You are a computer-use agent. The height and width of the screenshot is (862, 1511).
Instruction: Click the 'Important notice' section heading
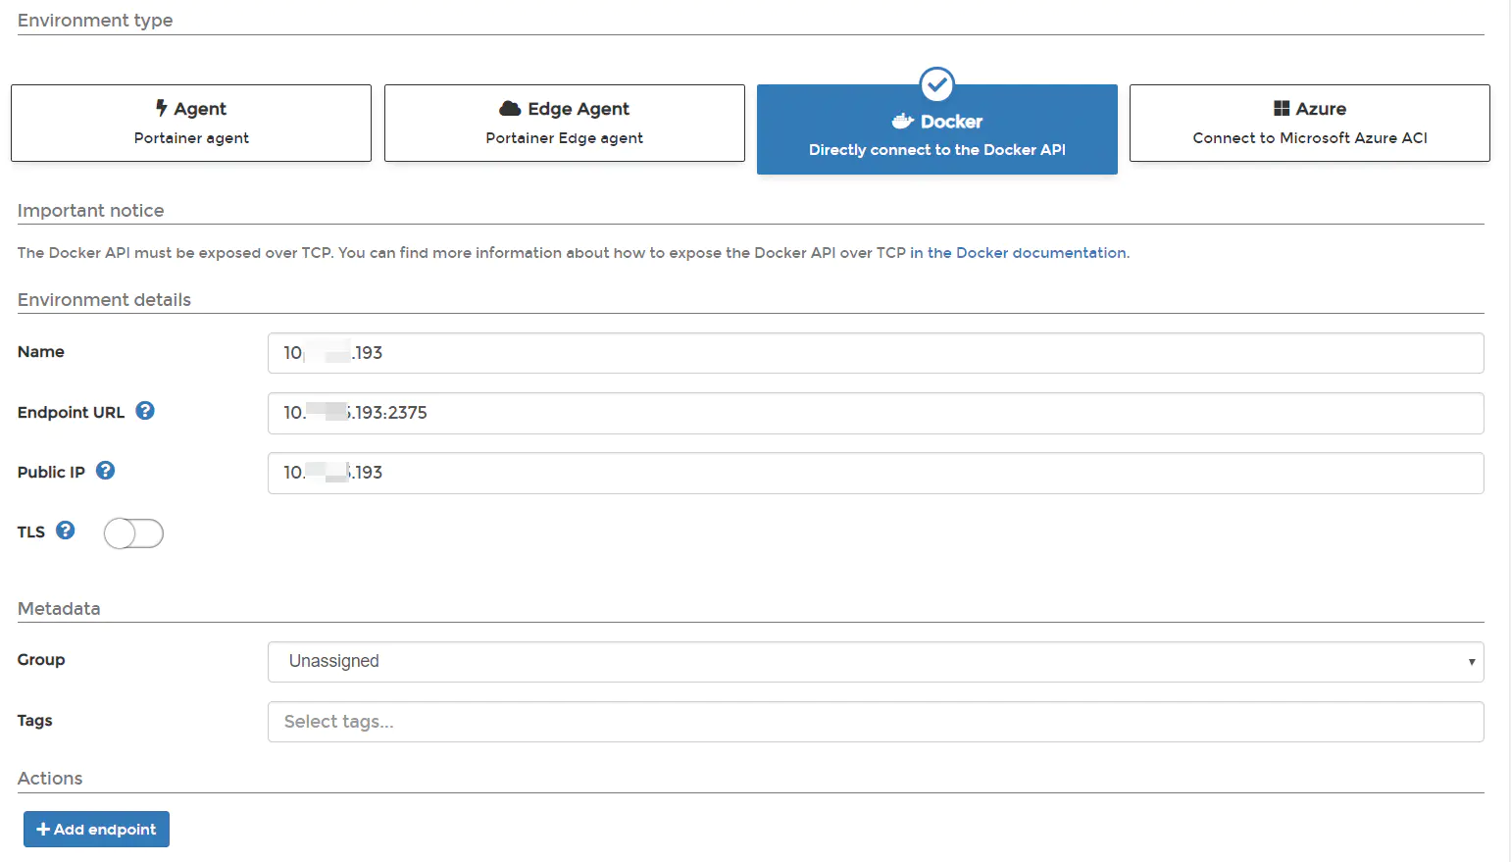click(90, 211)
